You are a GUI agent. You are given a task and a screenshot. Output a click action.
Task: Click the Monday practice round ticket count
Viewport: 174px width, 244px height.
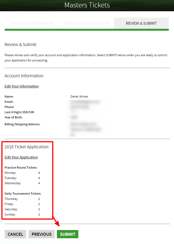[39, 173]
